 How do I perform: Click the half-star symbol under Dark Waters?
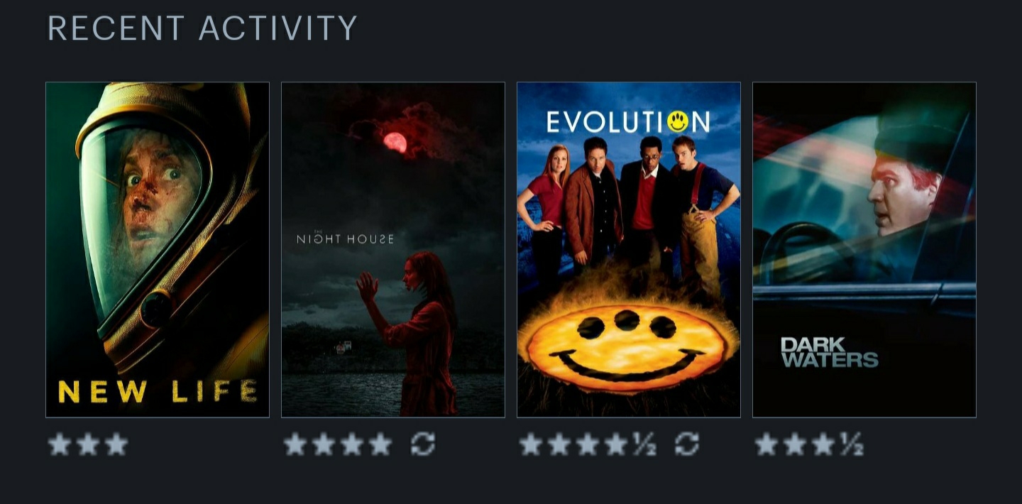pyautogui.click(x=852, y=445)
